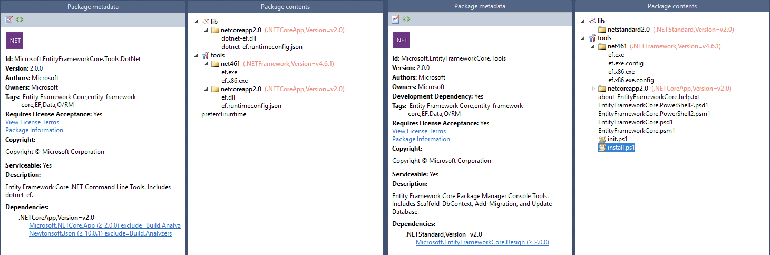Open Newtonsoft.Json dependency link
This screenshot has width=770, height=255.
click(x=100, y=233)
